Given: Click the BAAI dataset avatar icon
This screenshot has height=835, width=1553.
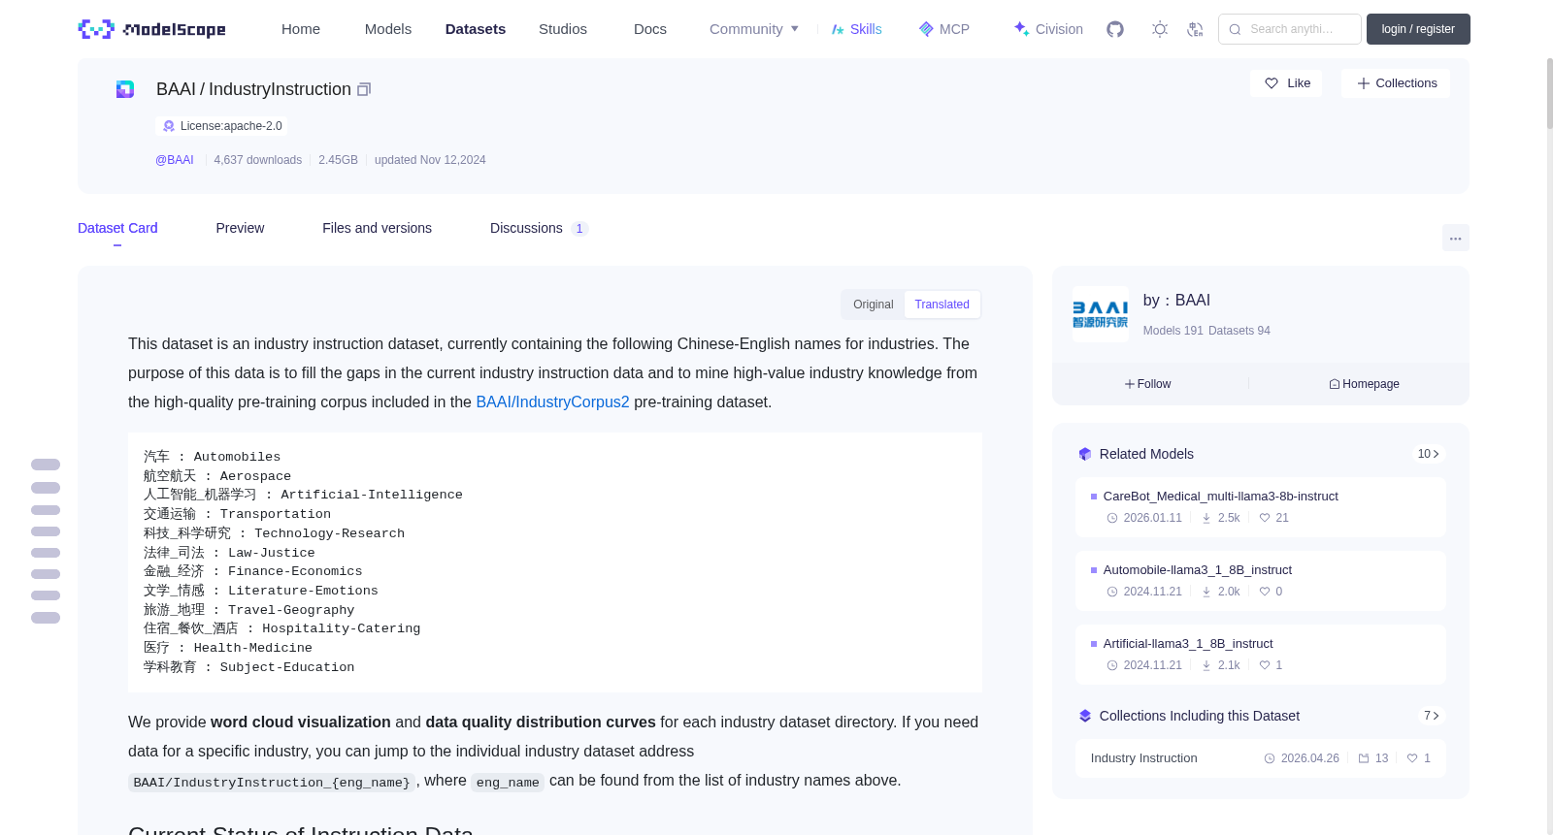Looking at the screenshot, I should (125, 89).
